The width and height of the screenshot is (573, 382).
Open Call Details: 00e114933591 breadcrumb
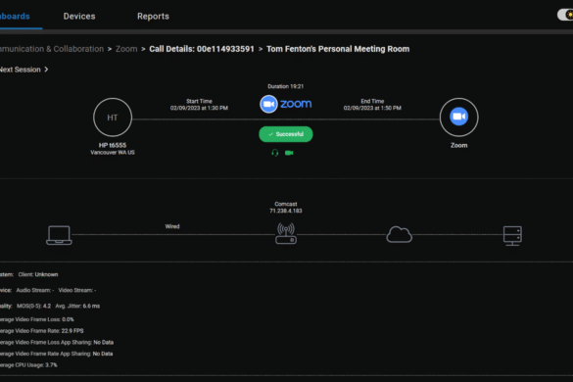[202, 49]
